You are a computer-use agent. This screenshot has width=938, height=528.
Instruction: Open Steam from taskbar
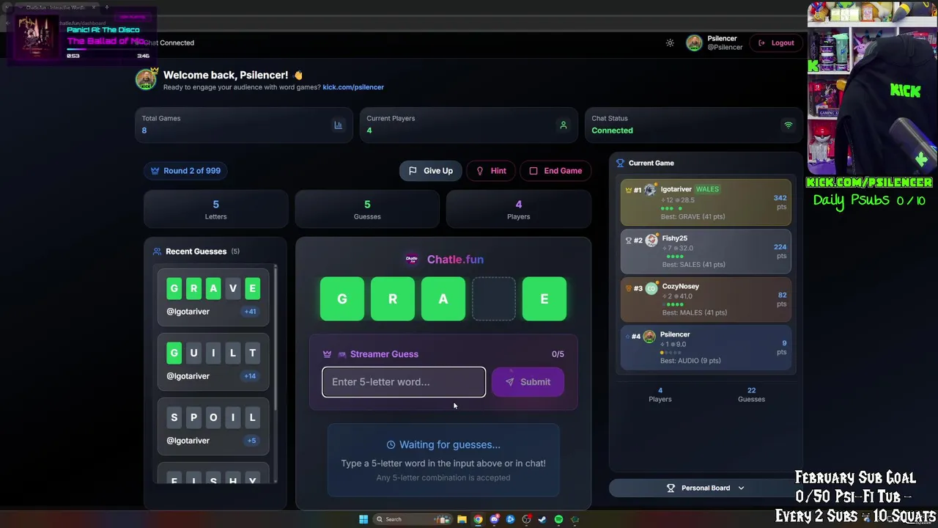[x=542, y=520]
